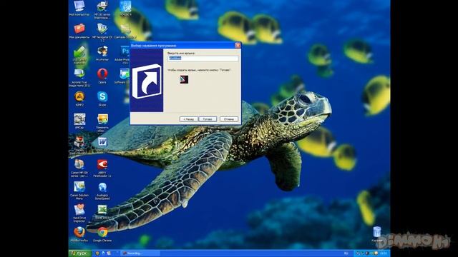Image resolution: width=458 pixels, height=257 pixels.
Task: Open the Recycle Bin
Action: (377, 234)
